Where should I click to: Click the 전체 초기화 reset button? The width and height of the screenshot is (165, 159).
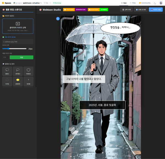(x=141, y=10)
